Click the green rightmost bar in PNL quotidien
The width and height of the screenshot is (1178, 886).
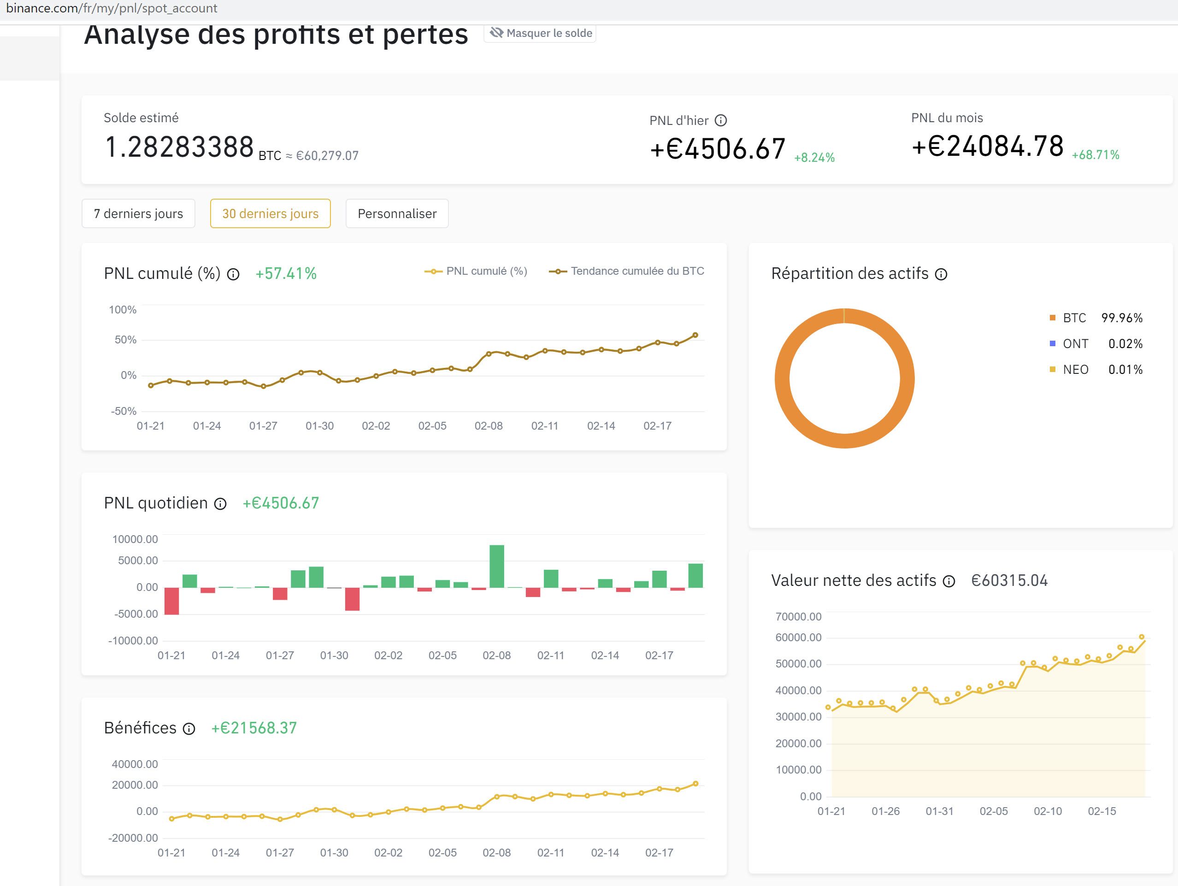pyautogui.click(x=695, y=575)
